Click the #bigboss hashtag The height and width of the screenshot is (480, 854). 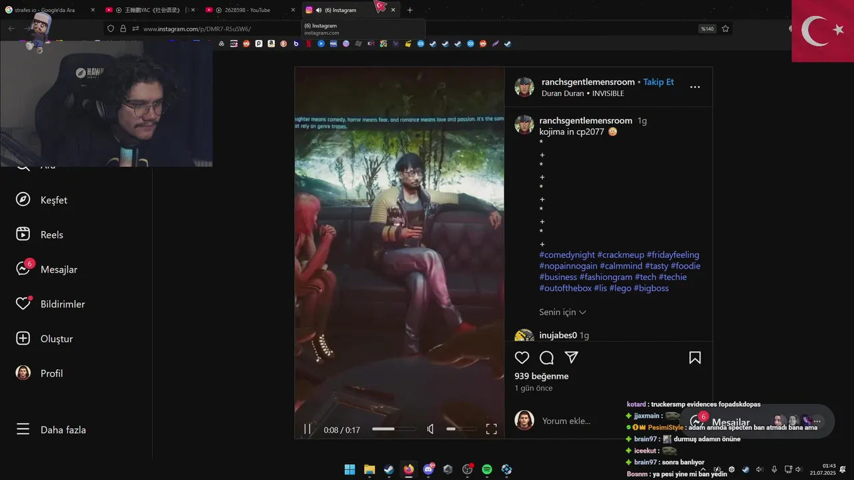[x=651, y=288]
